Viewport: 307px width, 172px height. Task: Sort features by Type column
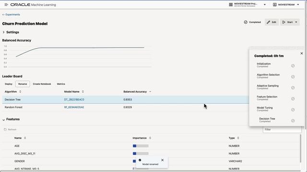click(x=238, y=138)
